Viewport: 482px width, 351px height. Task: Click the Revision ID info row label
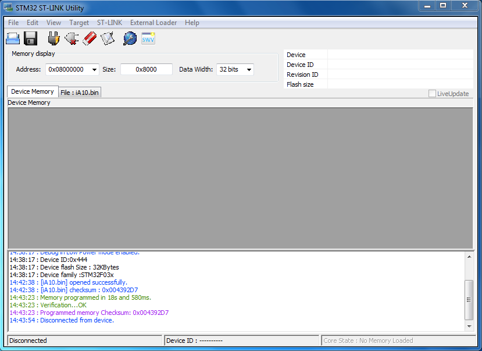302,75
